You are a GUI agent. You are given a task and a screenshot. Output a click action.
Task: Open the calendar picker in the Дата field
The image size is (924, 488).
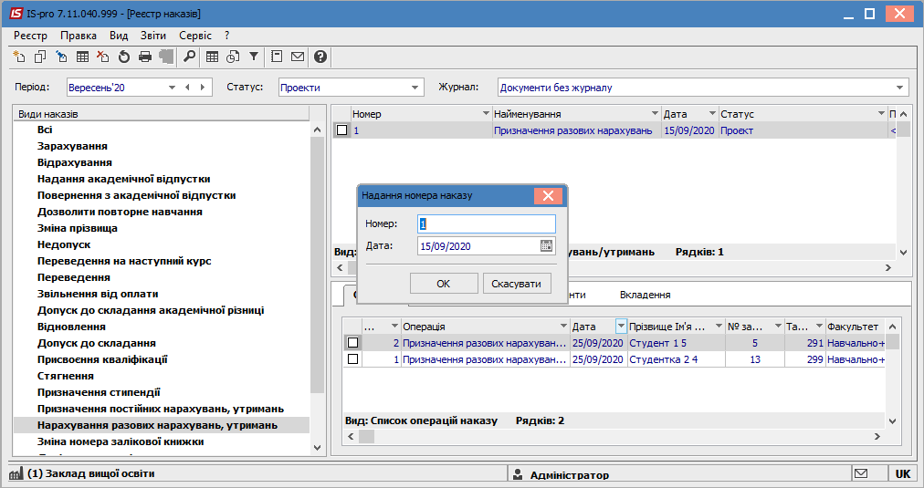pyautogui.click(x=546, y=246)
